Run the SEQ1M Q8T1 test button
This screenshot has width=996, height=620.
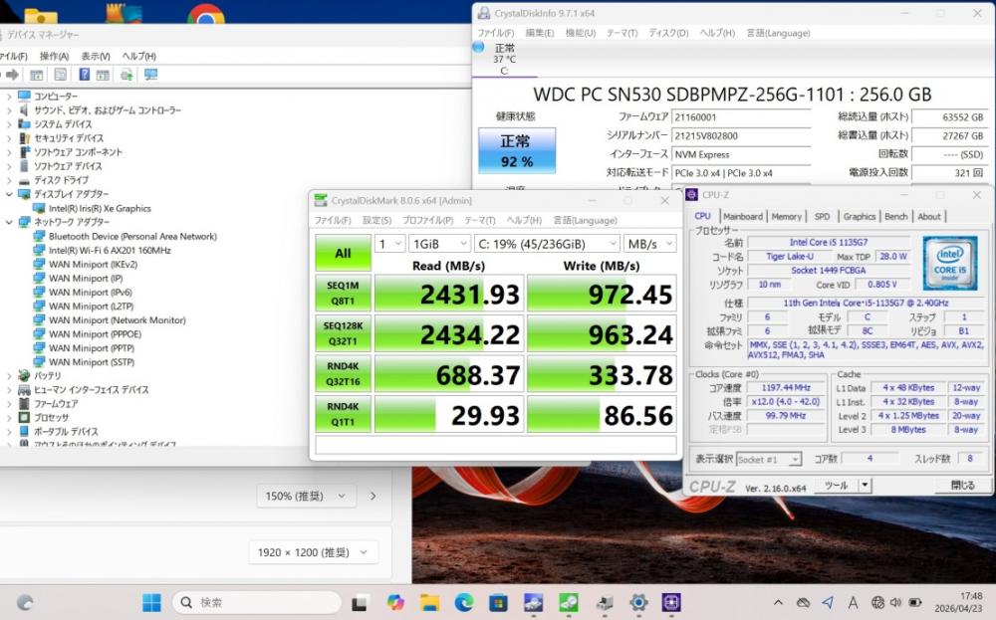[343, 294]
